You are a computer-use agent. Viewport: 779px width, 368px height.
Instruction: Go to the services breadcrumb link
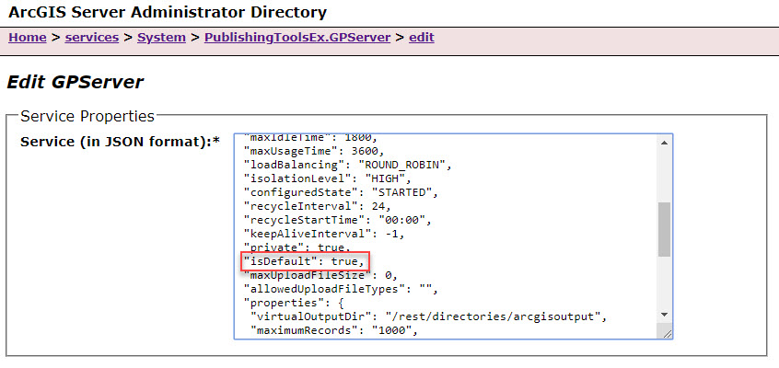pyautogui.click(x=92, y=37)
